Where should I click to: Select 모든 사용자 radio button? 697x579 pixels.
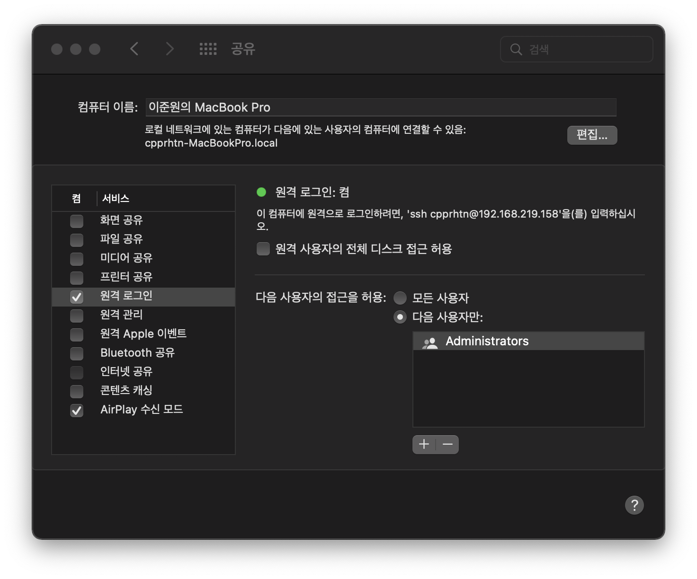400,298
